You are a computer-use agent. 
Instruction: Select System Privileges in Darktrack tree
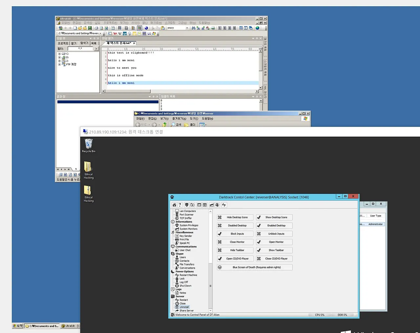coord(189,225)
